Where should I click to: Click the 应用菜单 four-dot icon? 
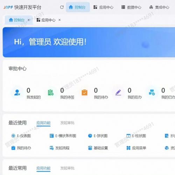coord(128,148)
